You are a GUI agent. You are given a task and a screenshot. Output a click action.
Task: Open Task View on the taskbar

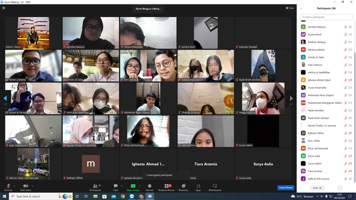pyautogui.click(x=86, y=196)
